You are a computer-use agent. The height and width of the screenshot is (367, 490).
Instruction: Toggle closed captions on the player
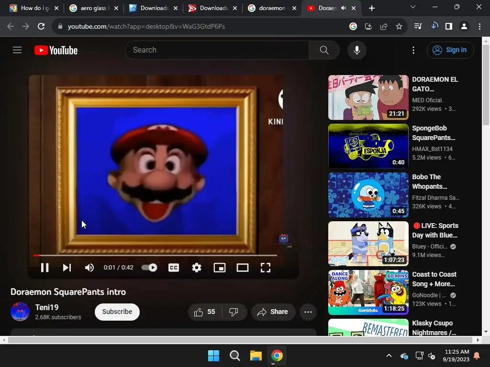[x=173, y=268]
